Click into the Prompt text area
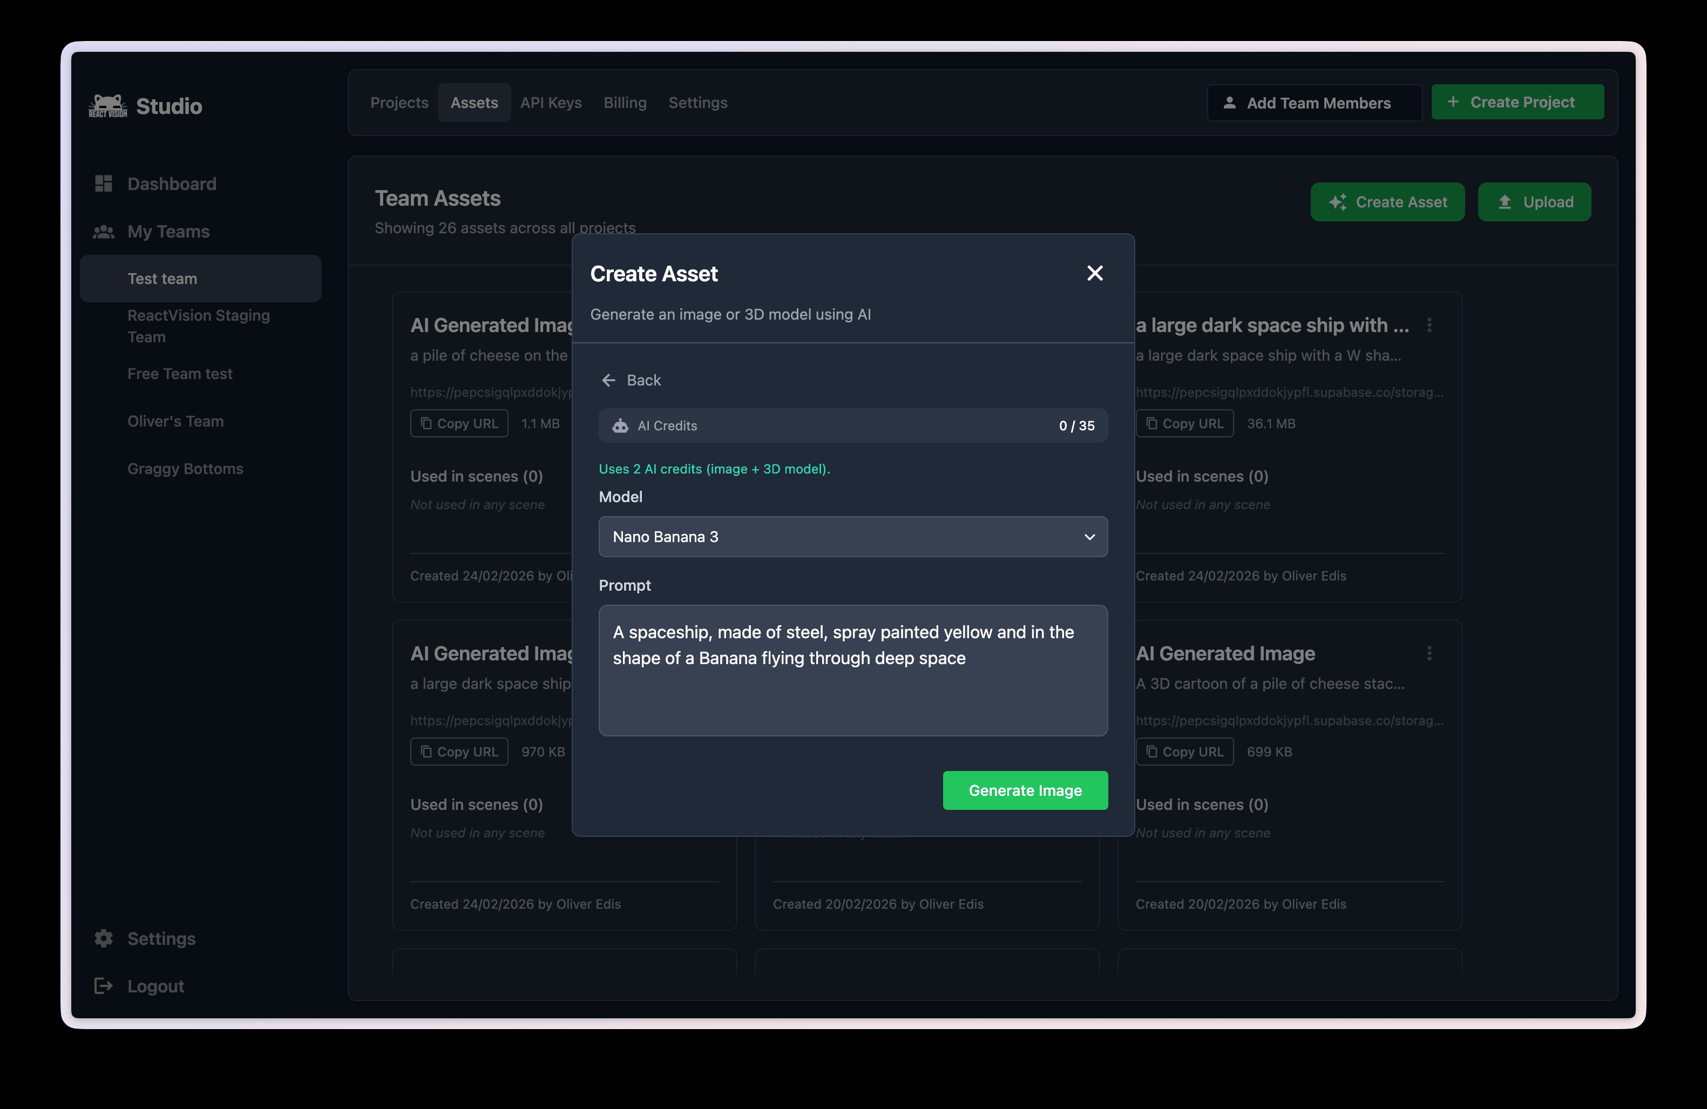The image size is (1707, 1109). (x=853, y=671)
